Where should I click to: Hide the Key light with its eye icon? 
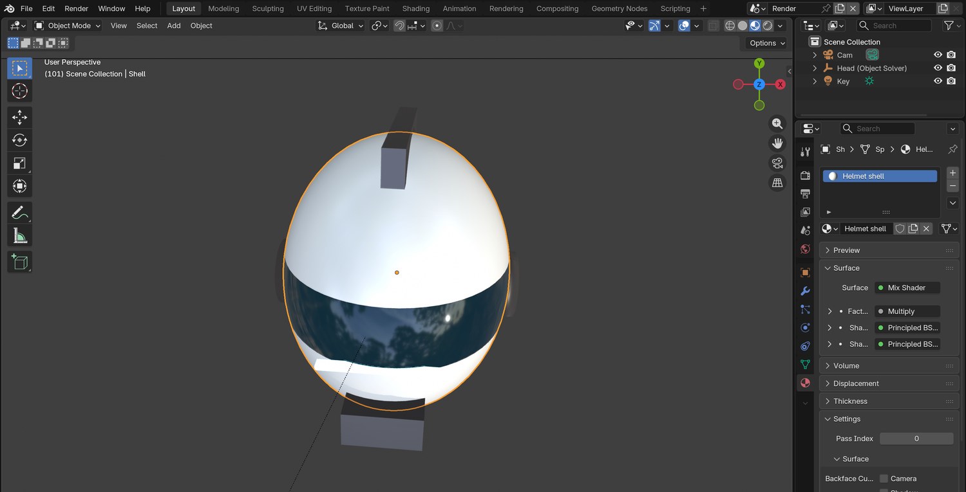click(x=938, y=81)
